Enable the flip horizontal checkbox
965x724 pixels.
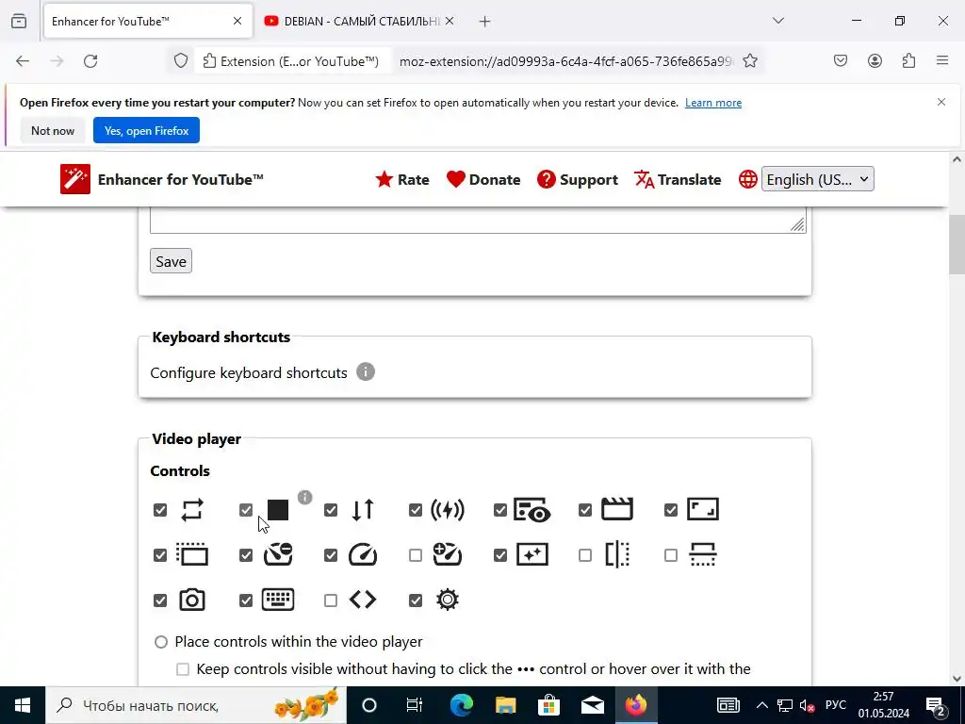tap(585, 555)
